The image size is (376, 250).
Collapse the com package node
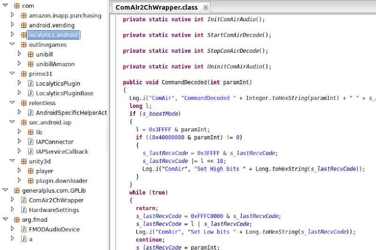[x=5, y=5]
